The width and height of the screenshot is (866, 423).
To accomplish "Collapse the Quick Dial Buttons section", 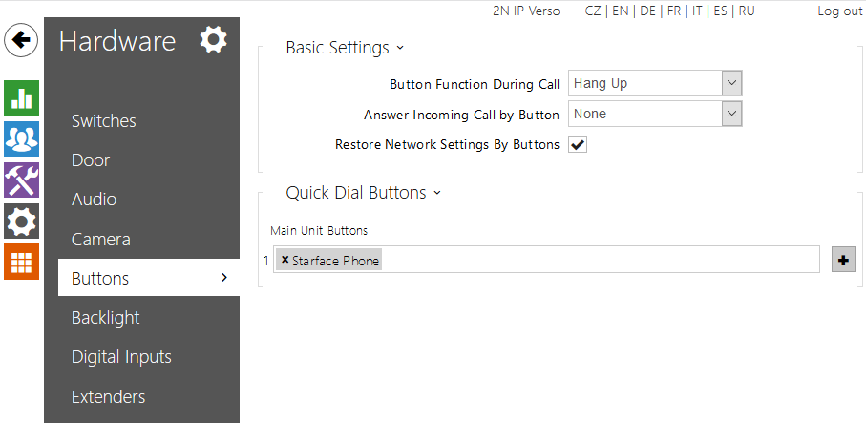I will pos(364,193).
